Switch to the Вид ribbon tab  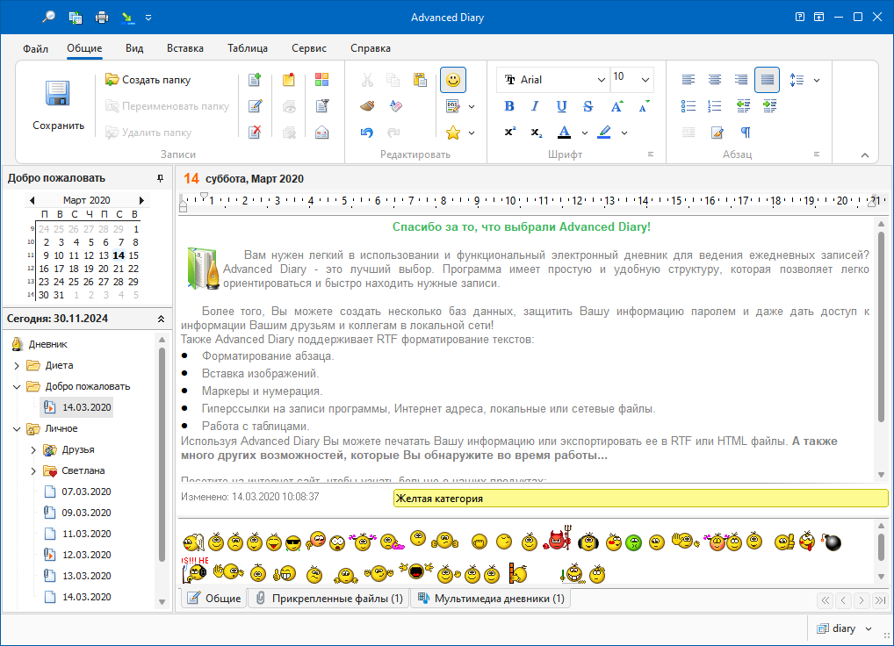(x=134, y=48)
